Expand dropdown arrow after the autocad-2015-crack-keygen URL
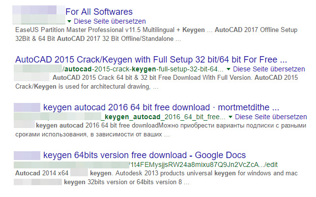Viewport: 316px width, 197px height. pyautogui.click(x=229, y=69)
